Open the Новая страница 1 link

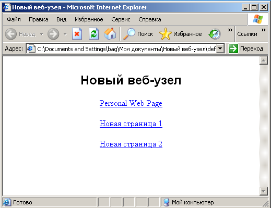pos(131,124)
